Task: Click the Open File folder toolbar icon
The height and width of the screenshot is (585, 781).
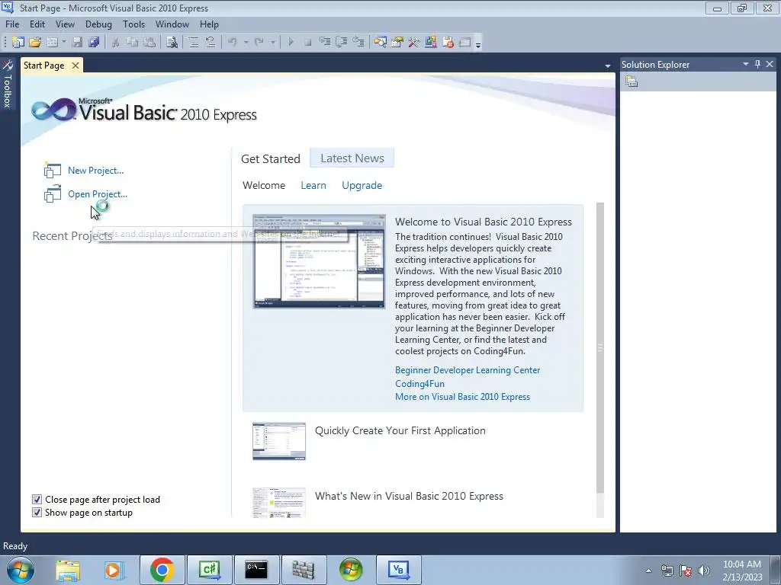Action: (x=35, y=43)
